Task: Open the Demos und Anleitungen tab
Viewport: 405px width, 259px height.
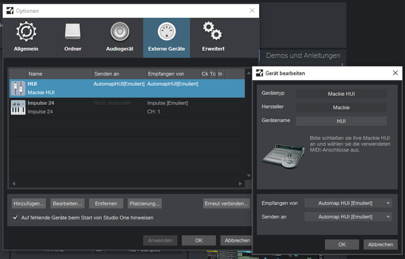Action: tap(303, 55)
